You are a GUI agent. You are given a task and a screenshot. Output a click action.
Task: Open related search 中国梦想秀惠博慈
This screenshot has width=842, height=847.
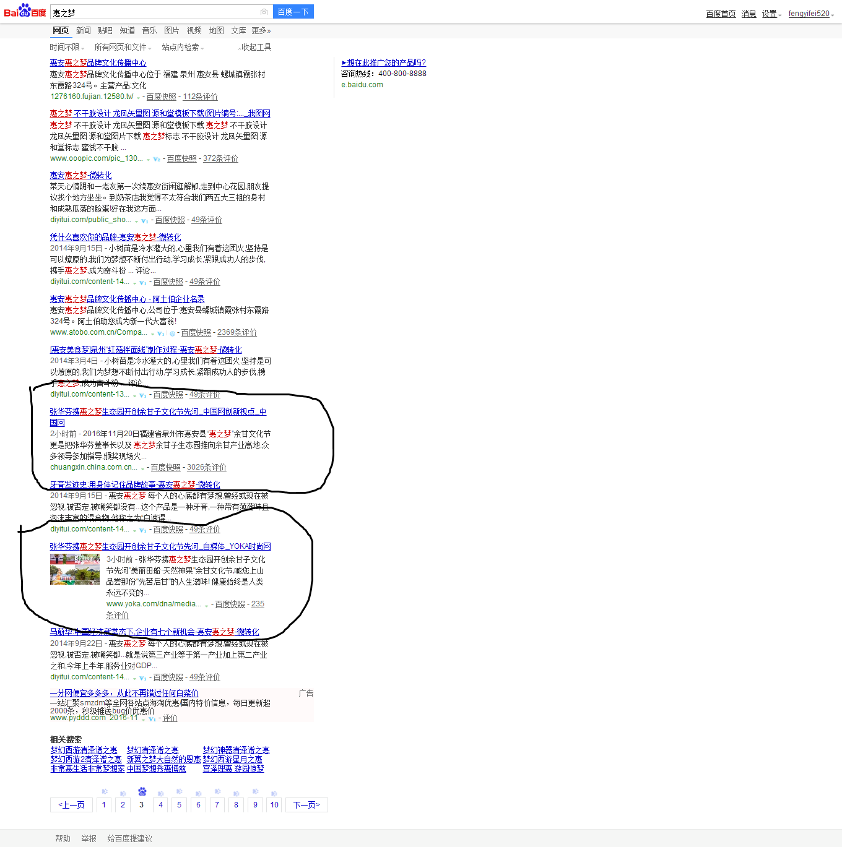coord(157,769)
